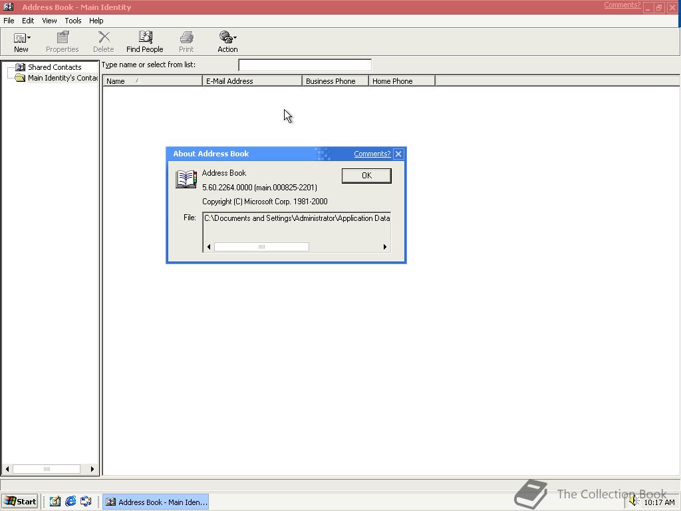Sort by the Home Phone column
The height and width of the screenshot is (511, 681).
pyautogui.click(x=402, y=81)
